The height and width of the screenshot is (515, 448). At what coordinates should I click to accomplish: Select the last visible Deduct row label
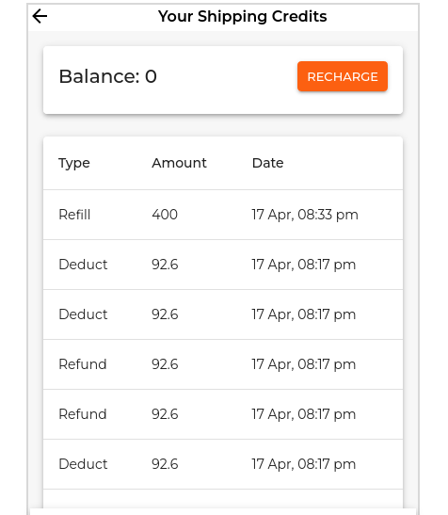coord(83,464)
